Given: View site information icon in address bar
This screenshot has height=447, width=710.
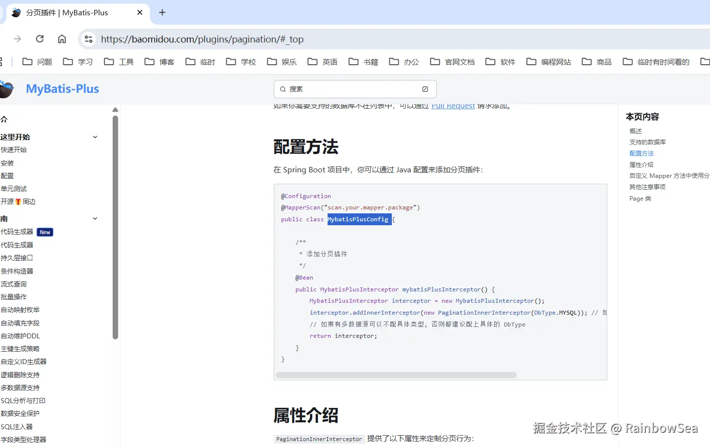Looking at the screenshot, I should [x=88, y=39].
